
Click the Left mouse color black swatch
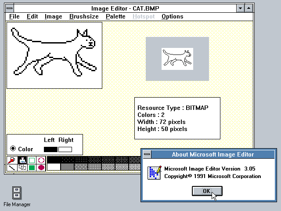coord(51,149)
